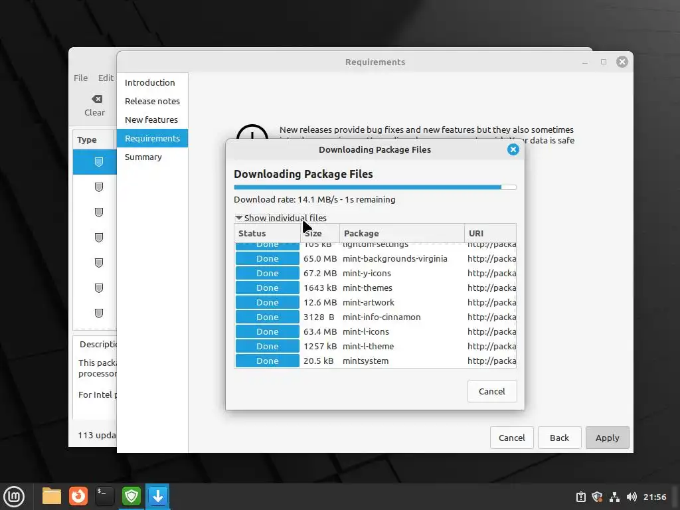Select the mint-themes package row

[375, 288]
